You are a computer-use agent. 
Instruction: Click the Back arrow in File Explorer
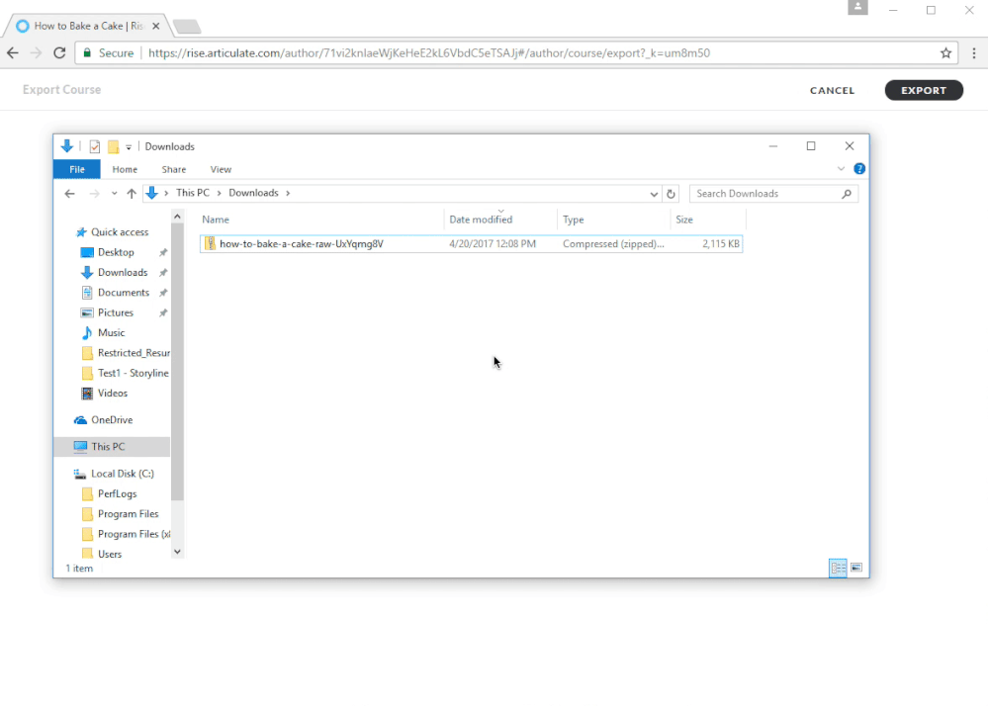[69, 194]
